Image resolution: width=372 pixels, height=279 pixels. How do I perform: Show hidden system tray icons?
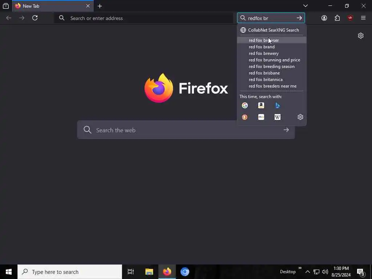(307, 272)
